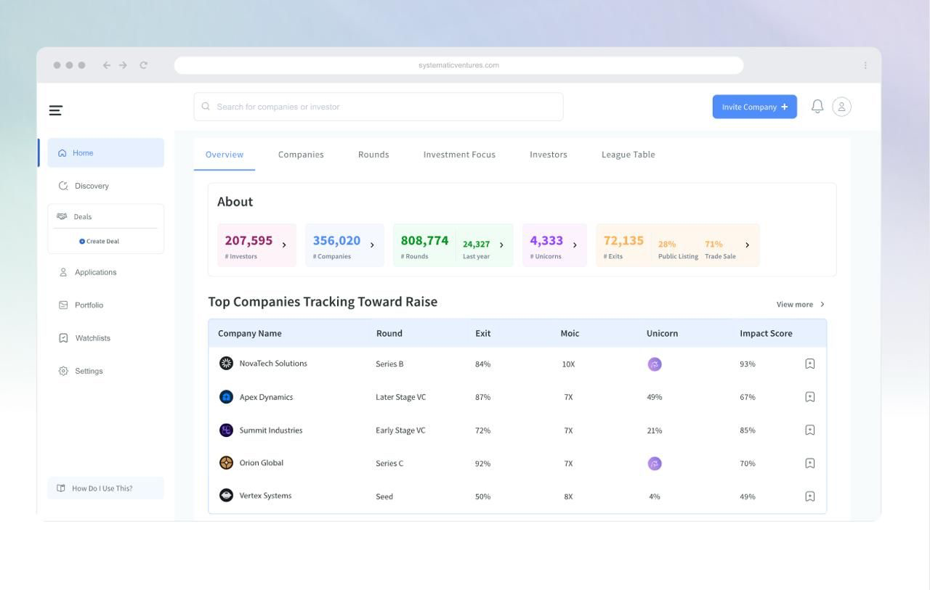Click Later Stage VC round cell
The width and height of the screenshot is (930, 590).
pos(400,398)
